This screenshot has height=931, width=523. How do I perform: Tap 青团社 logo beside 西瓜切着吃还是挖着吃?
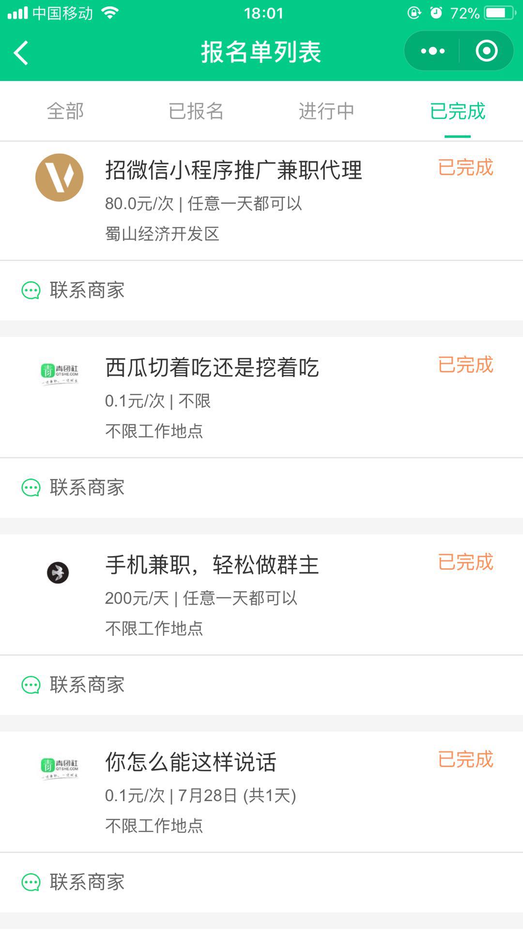pyautogui.click(x=59, y=374)
